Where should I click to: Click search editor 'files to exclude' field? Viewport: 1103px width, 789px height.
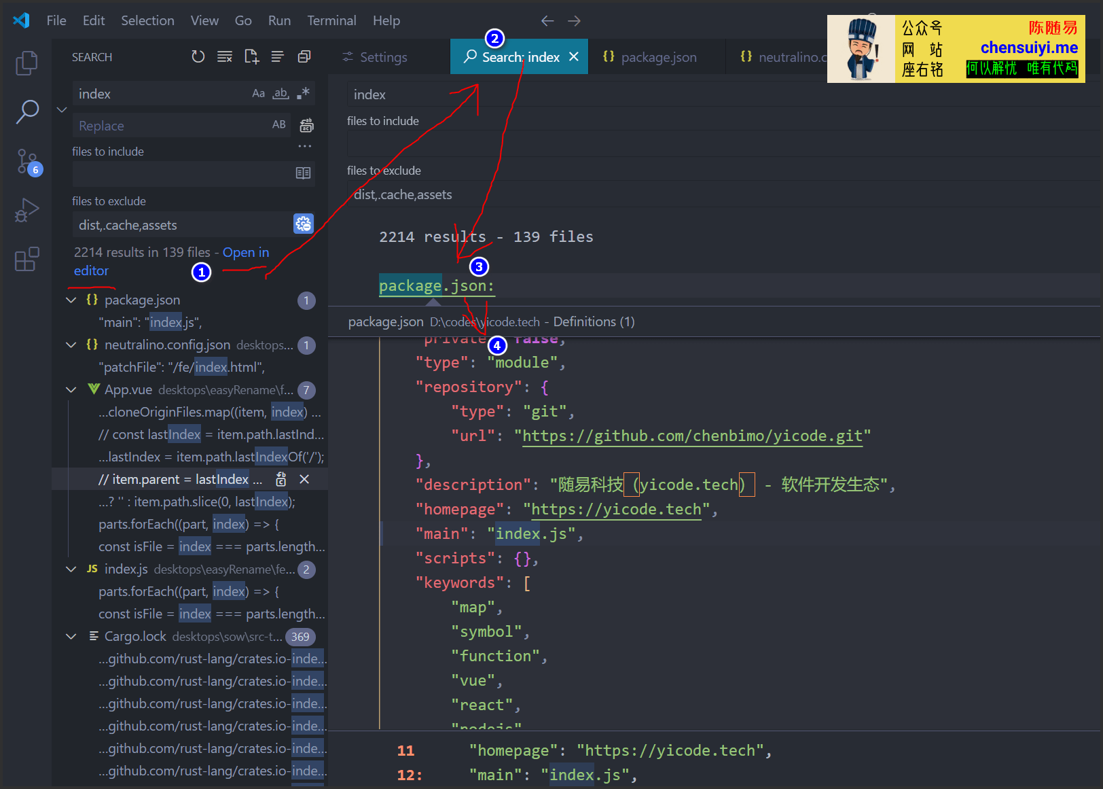pos(723,194)
